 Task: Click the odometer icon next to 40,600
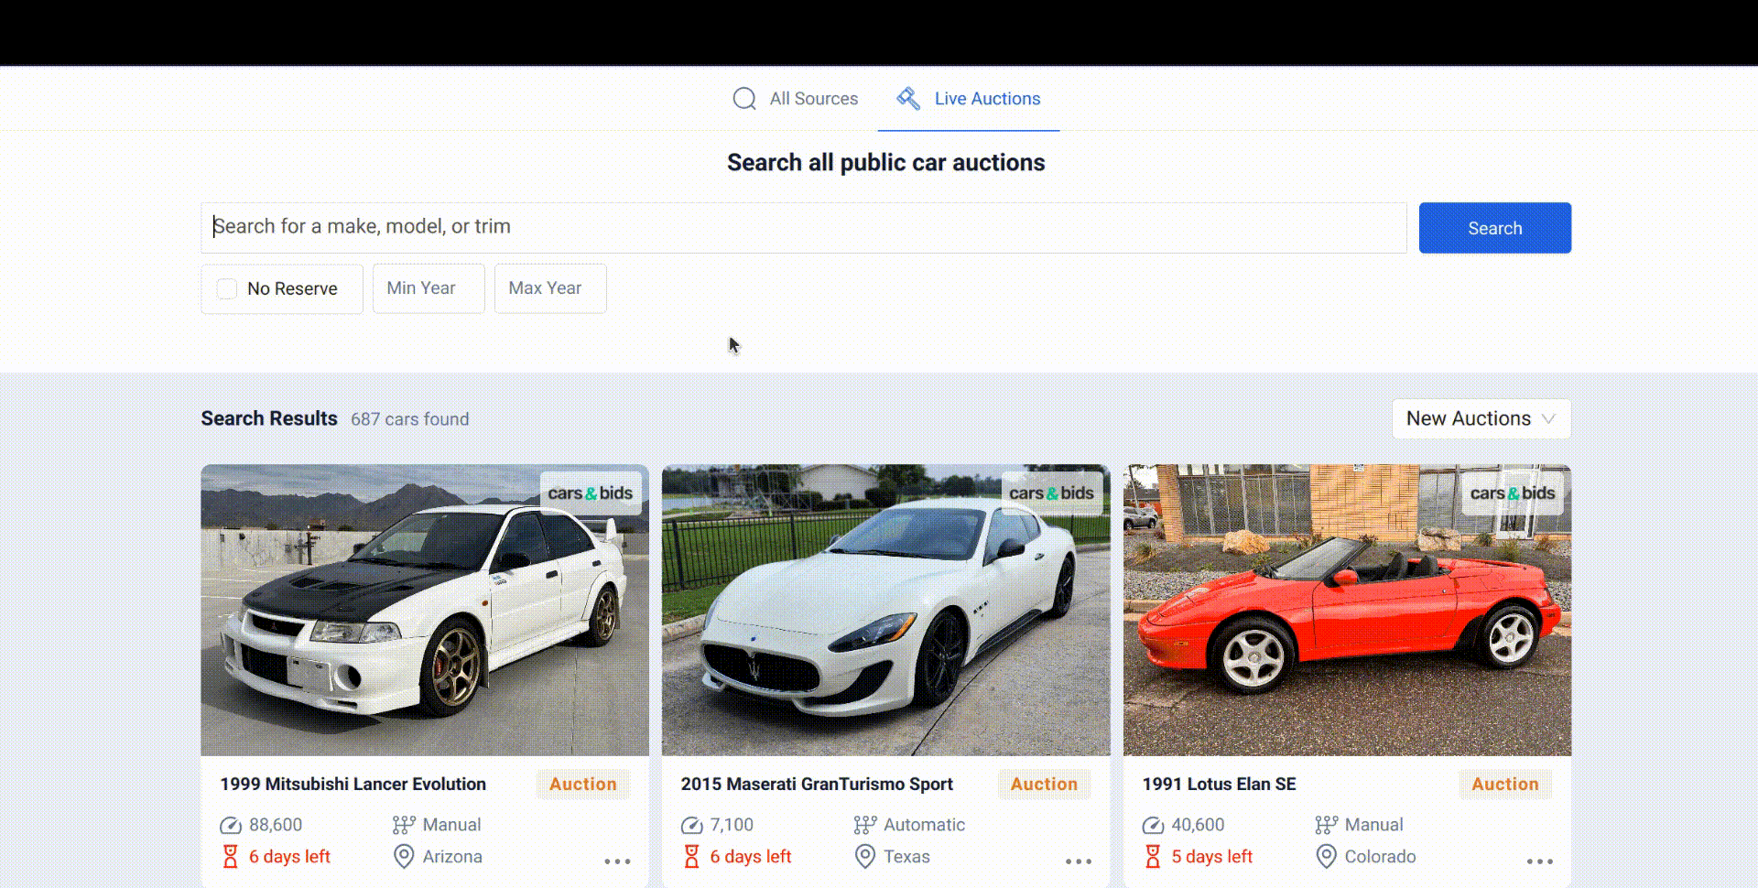click(1154, 826)
